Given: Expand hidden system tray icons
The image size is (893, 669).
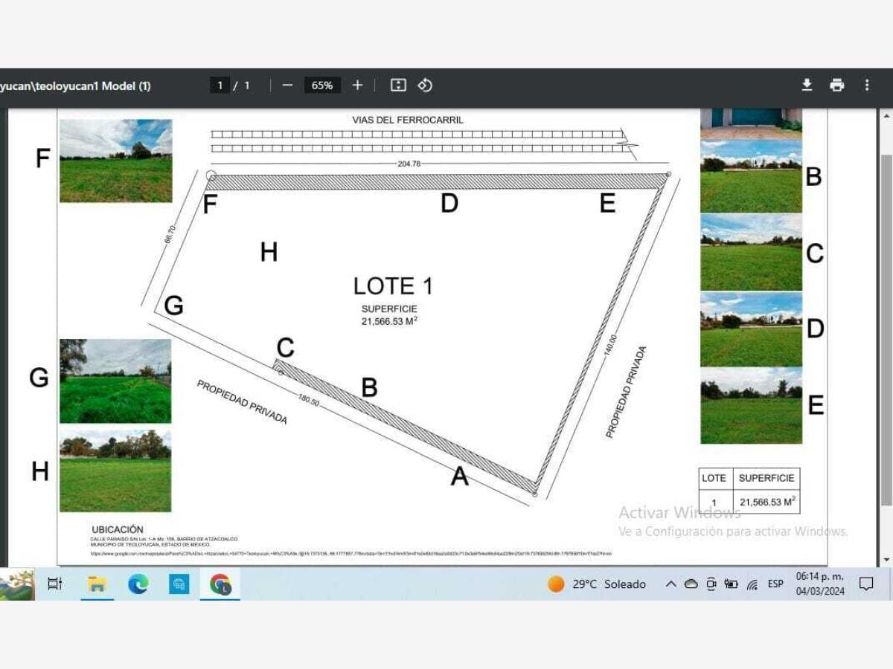Looking at the screenshot, I should tap(670, 584).
